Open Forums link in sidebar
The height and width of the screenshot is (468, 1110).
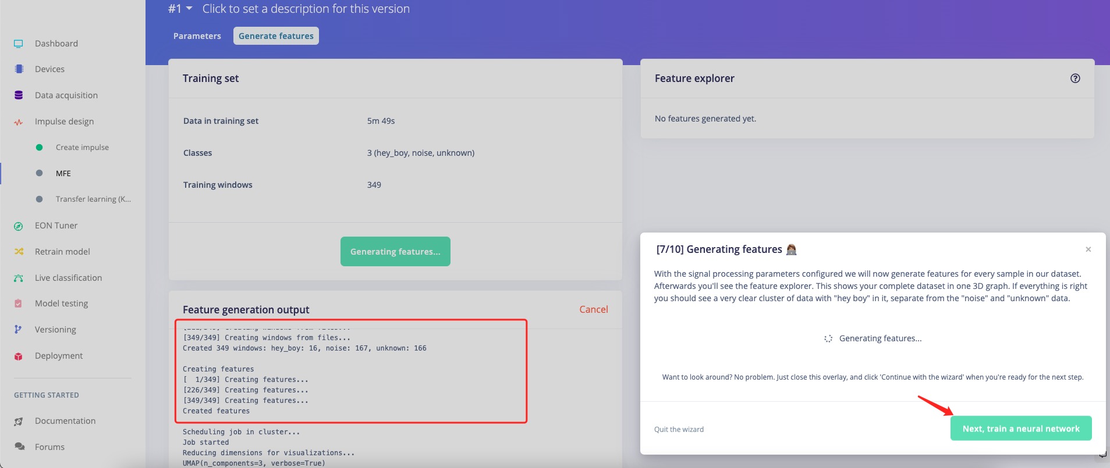[49, 447]
